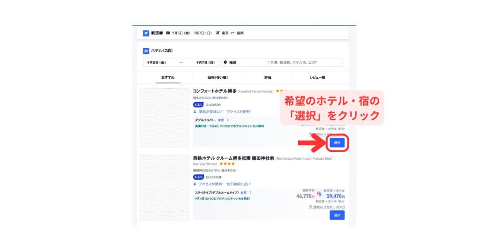Click 選択 for 西鉄ホテル クルーム博多祇園
This screenshot has width=480, height=252.
[337, 215]
